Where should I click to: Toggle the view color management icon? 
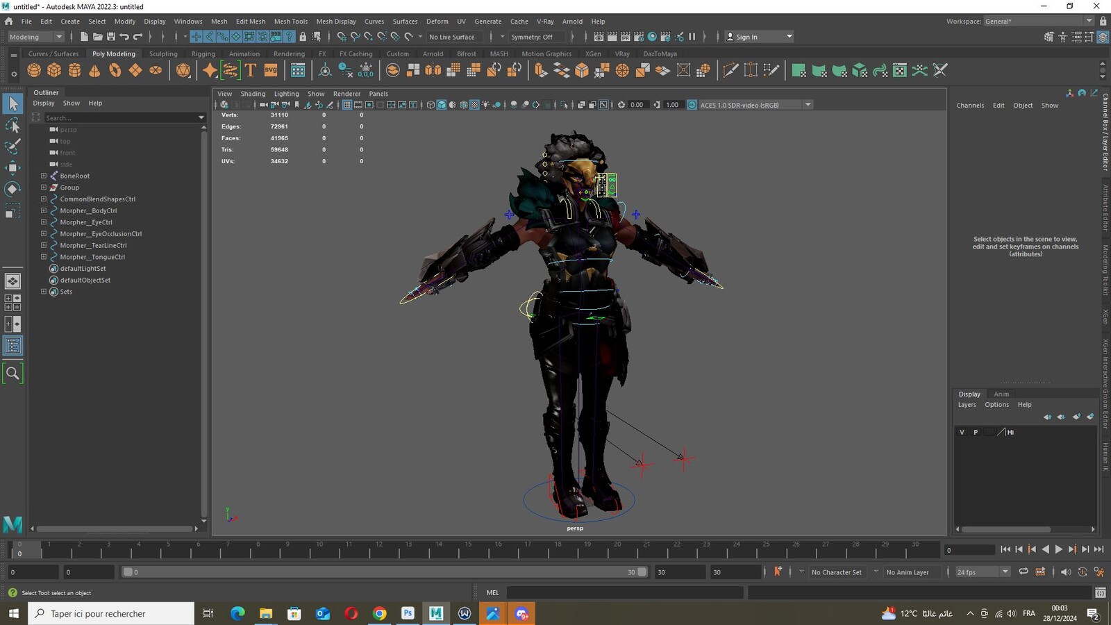click(x=692, y=105)
